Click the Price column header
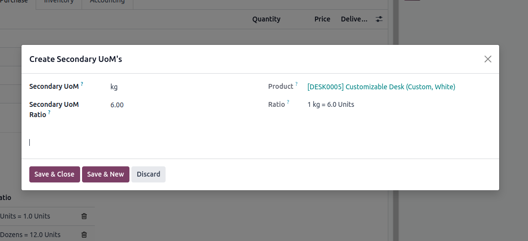 pyautogui.click(x=322, y=19)
